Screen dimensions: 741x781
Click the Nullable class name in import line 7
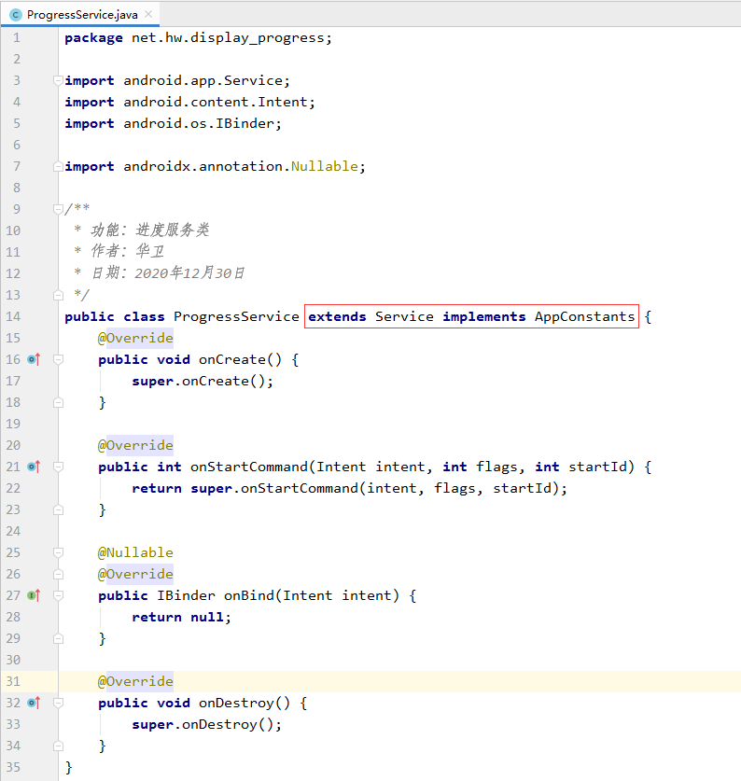point(325,166)
